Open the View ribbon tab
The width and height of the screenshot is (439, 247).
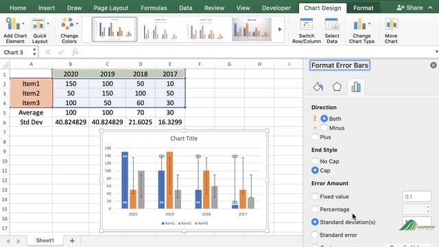[243, 8]
